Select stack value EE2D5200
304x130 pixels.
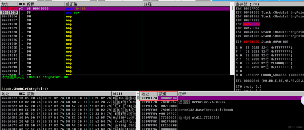coord(169,125)
